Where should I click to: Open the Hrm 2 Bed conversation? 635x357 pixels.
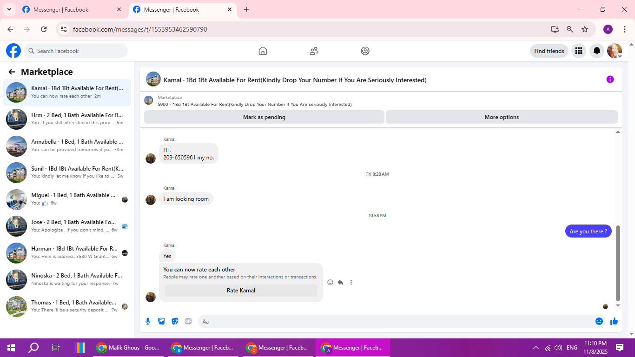[x=67, y=119]
